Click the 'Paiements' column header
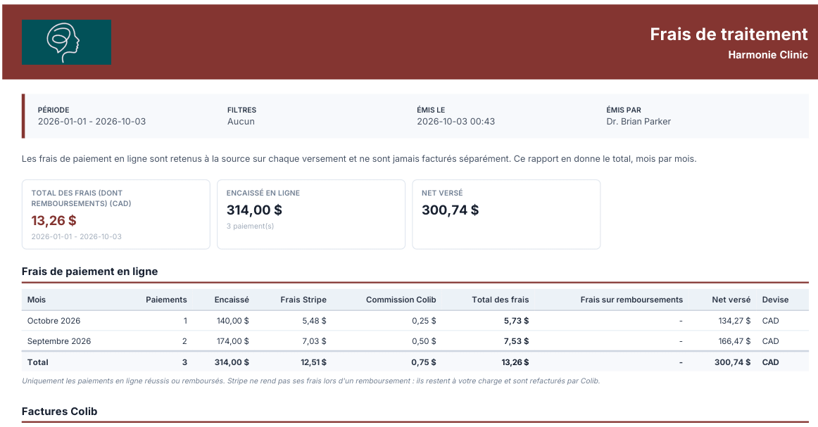The width and height of the screenshot is (818, 427). point(166,300)
